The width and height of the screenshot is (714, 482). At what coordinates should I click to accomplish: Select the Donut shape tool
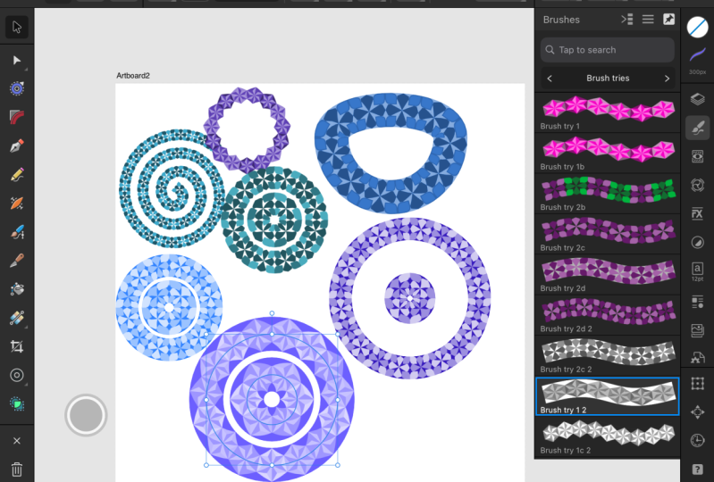tap(17, 375)
